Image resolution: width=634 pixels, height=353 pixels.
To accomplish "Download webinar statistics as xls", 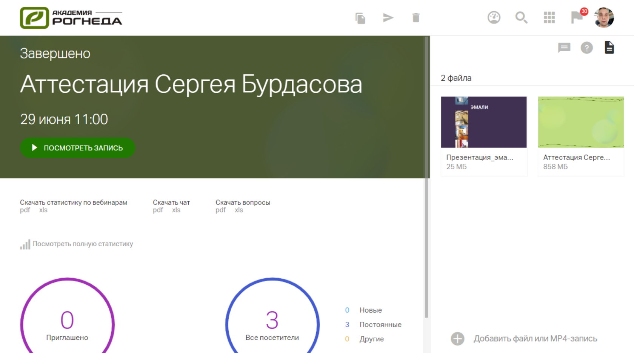I will 43,210.
